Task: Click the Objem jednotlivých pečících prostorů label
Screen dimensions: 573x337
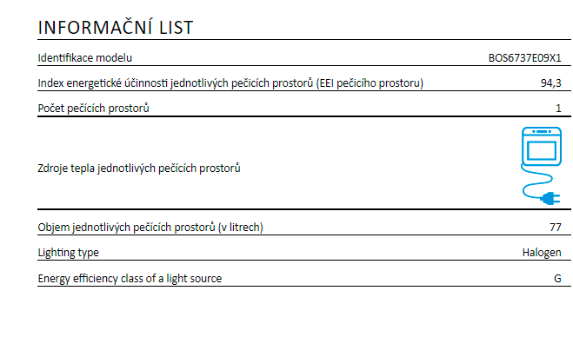Action: pyautogui.click(x=150, y=227)
